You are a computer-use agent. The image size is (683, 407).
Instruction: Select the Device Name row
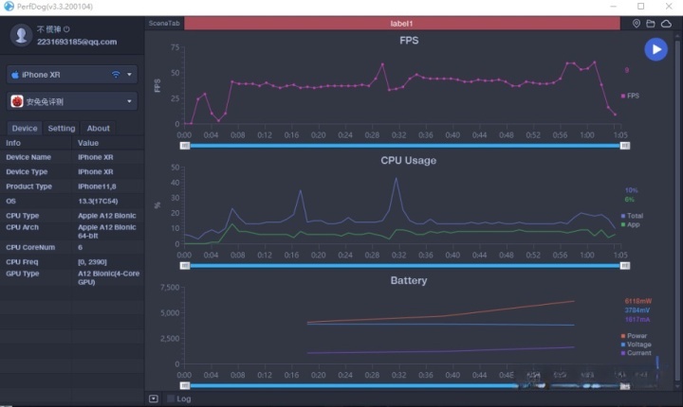coord(72,157)
